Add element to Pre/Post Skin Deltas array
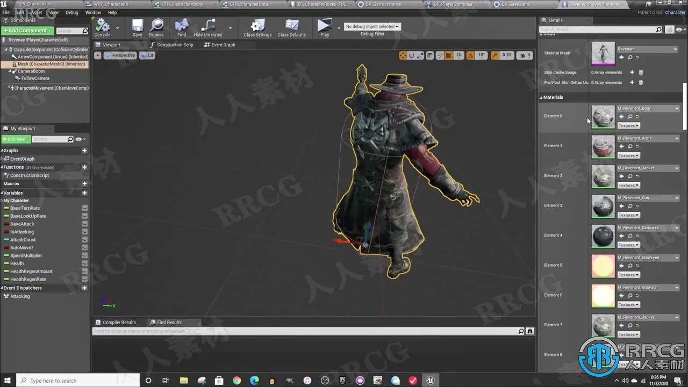Image resolution: width=688 pixels, height=387 pixels. point(632,83)
